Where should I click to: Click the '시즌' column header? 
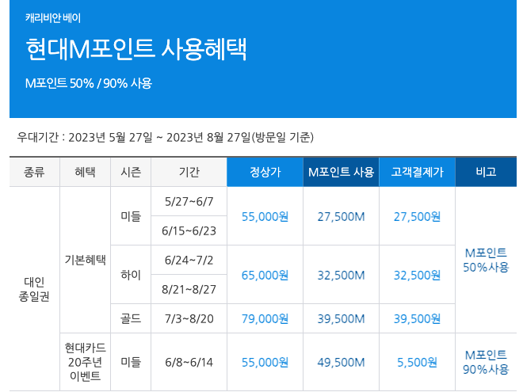tap(131, 172)
